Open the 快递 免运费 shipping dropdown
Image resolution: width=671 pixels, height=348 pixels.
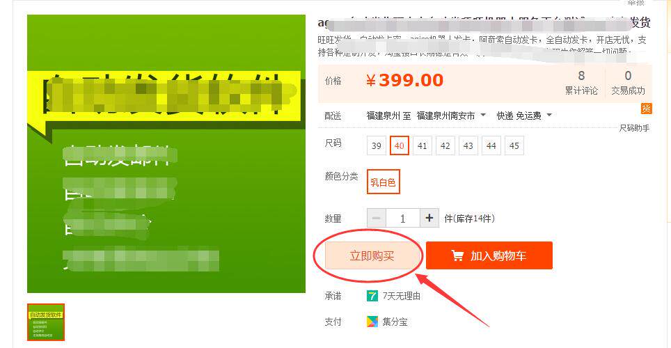[524, 116]
